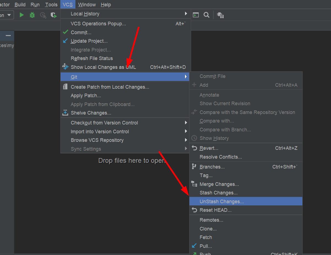The image size is (331, 255).
Task: Choose Refresh File Status
Action: pos(126,58)
